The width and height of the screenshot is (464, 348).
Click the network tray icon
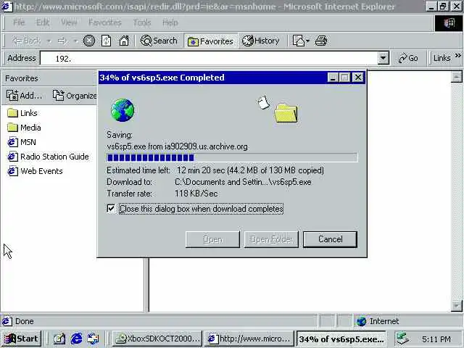tap(402, 339)
